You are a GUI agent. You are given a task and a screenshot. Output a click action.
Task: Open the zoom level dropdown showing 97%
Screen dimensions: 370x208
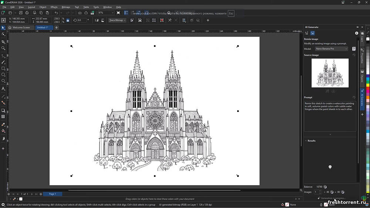point(105,13)
